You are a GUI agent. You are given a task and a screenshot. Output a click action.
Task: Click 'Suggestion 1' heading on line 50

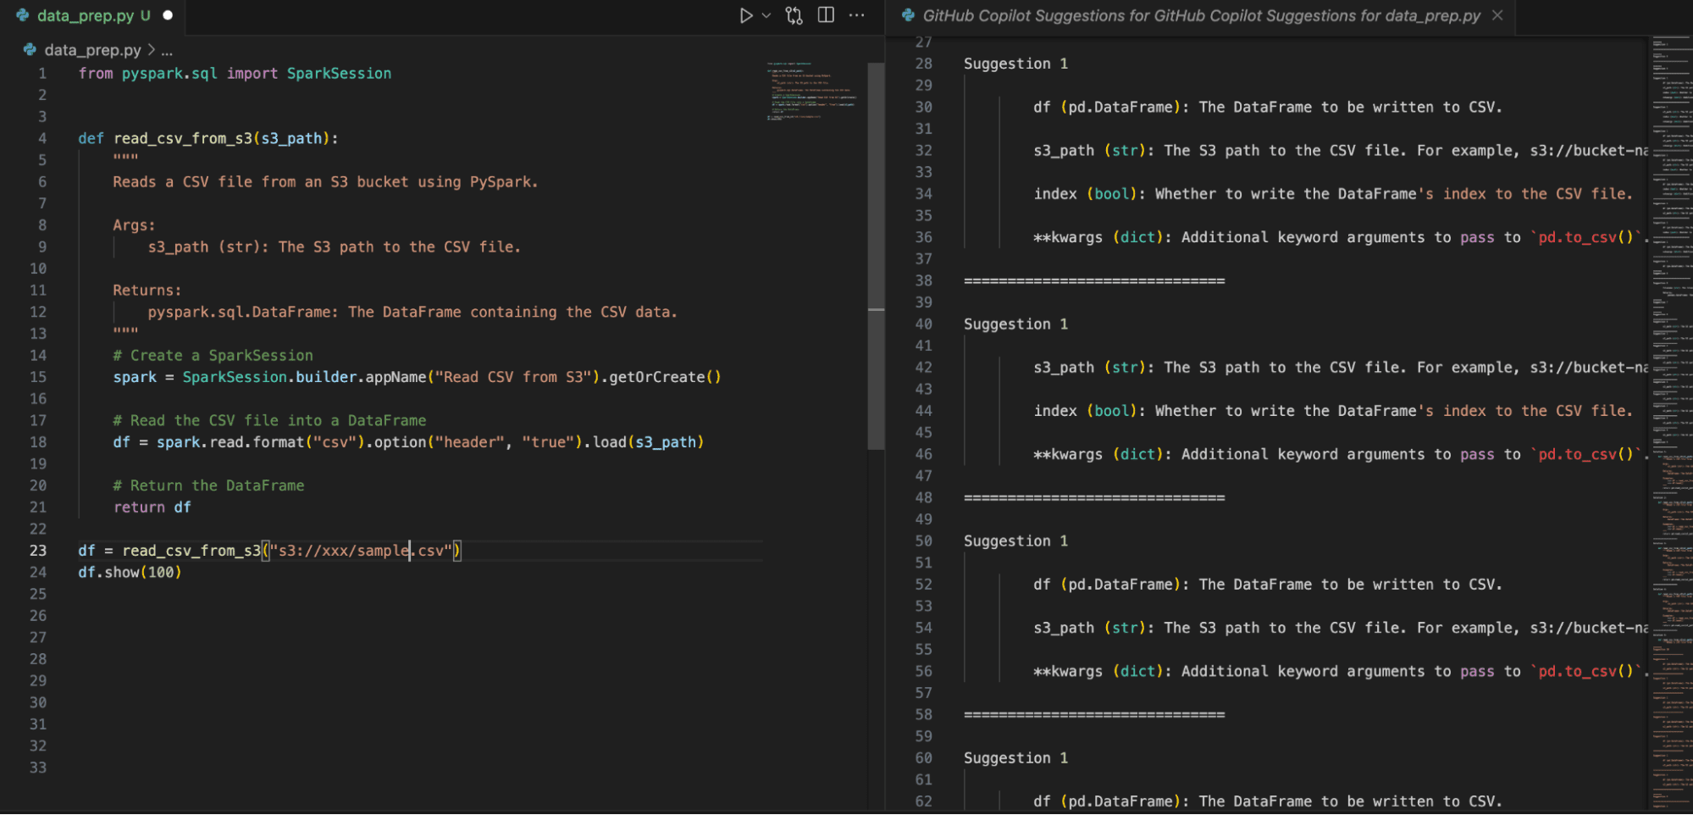[1015, 541]
